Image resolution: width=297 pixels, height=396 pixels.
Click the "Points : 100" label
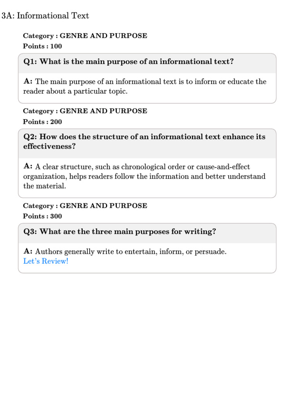pyautogui.click(x=43, y=46)
